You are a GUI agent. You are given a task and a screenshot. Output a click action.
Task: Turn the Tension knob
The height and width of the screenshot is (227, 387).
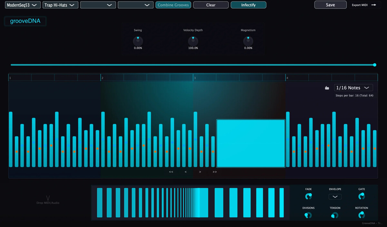[335, 215]
